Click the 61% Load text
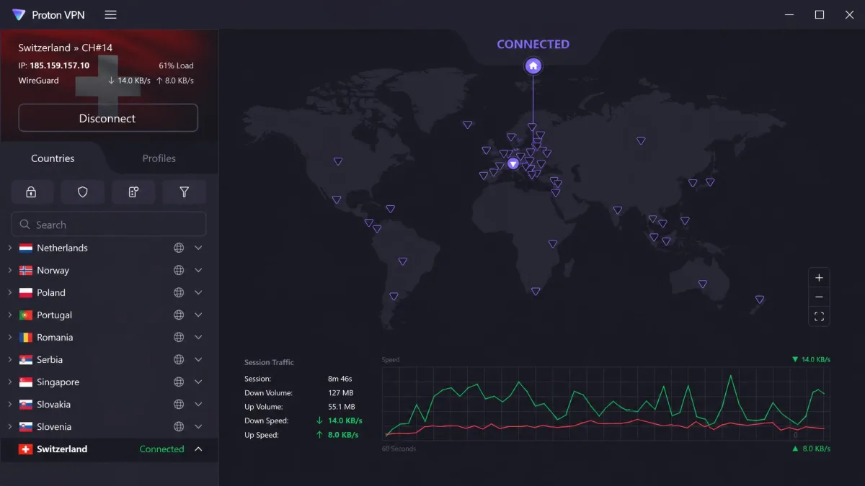This screenshot has height=486, width=865. [x=176, y=65]
